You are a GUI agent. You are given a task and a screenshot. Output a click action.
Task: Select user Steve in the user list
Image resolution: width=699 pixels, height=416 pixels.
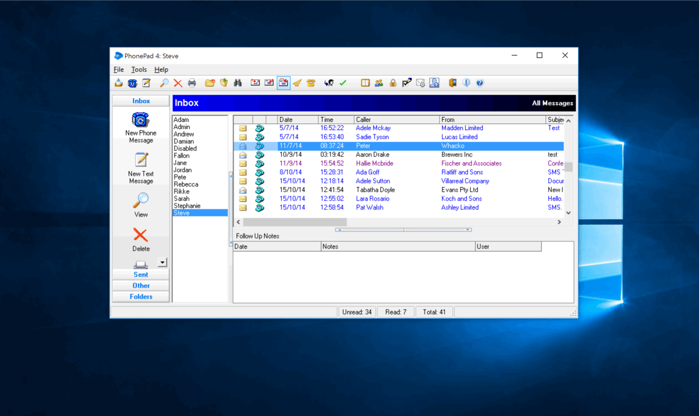click(x=200, y=213)
